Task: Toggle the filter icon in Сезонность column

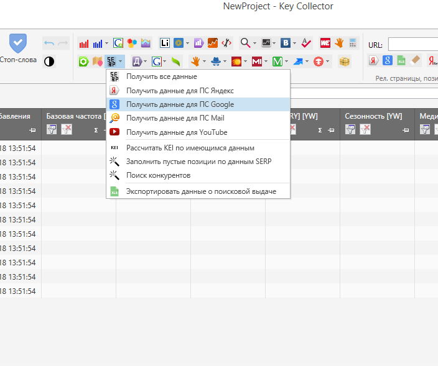Action: 350,129
